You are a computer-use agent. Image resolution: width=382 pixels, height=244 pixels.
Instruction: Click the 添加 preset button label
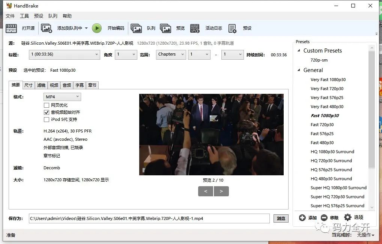click(312, 218)
